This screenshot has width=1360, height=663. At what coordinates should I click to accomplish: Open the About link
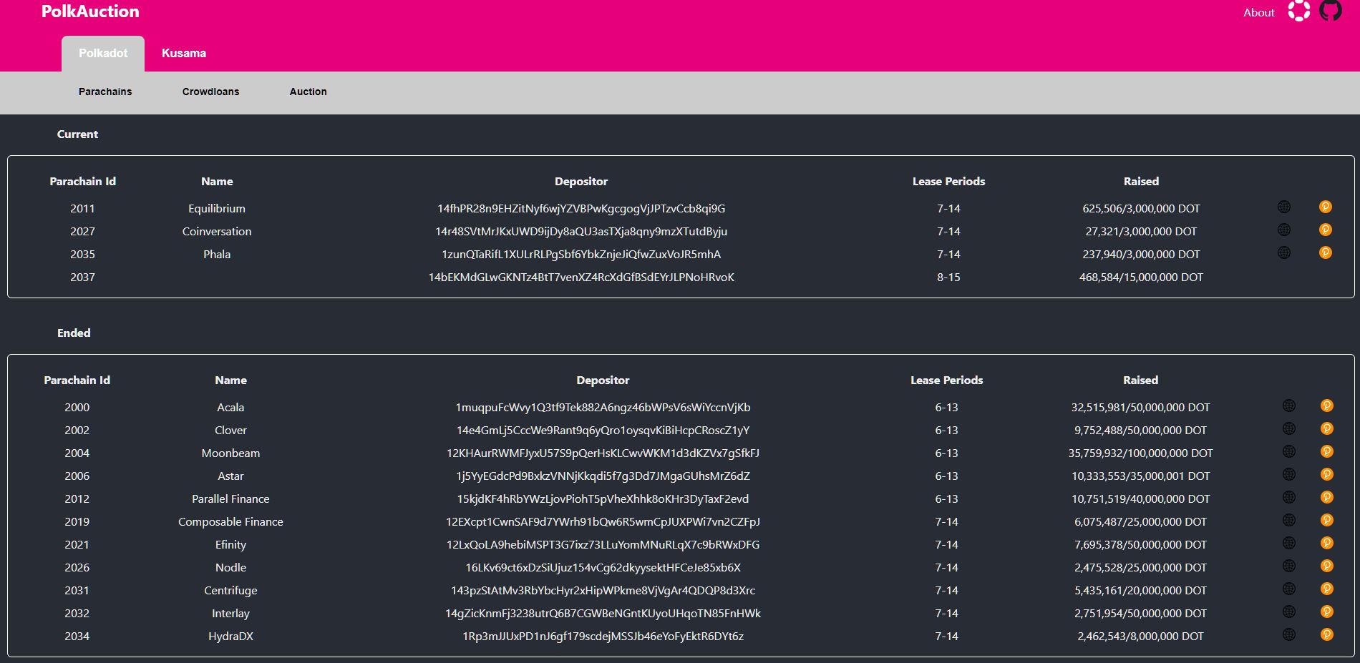point(1259,12)
